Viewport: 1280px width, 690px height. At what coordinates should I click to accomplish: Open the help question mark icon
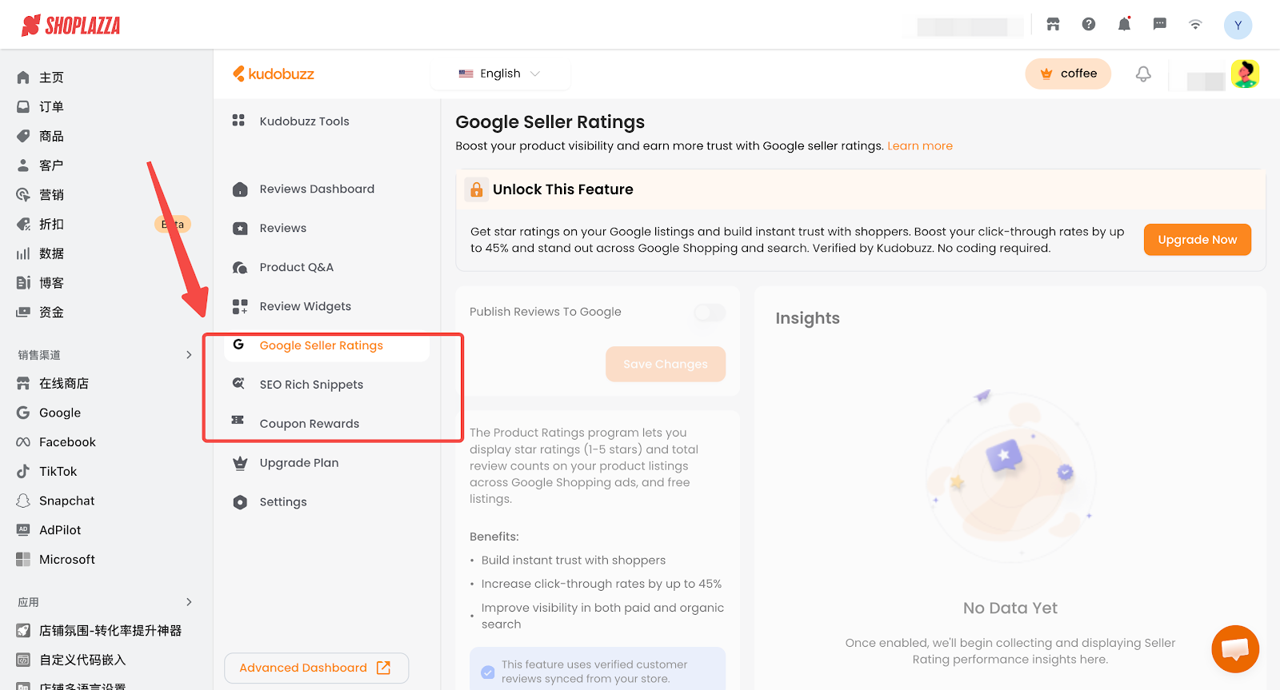click(x=1089, y=25)
